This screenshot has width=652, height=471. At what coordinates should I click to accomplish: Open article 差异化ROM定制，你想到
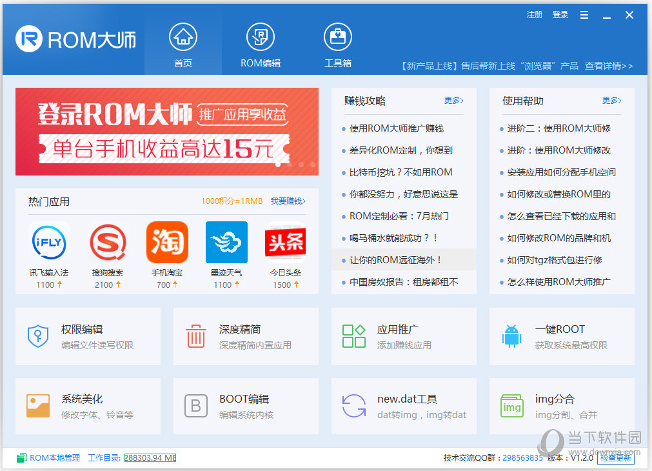pos(401,150)
